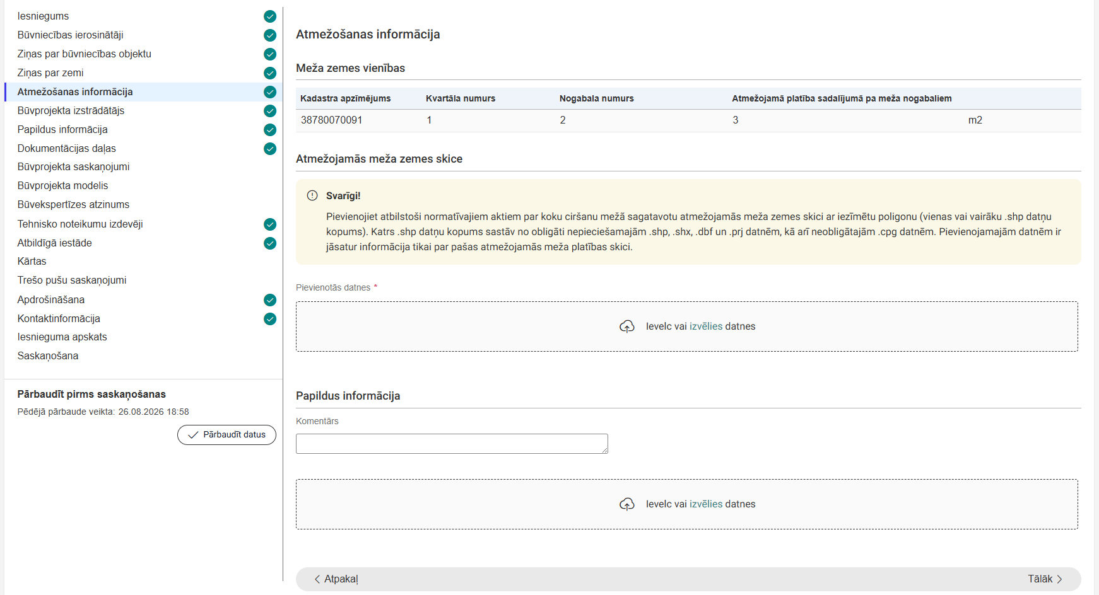Screen dimensions: 1099x595
Task: Select Ziņas par zemi in sidebar
Action: coord(50,73)
